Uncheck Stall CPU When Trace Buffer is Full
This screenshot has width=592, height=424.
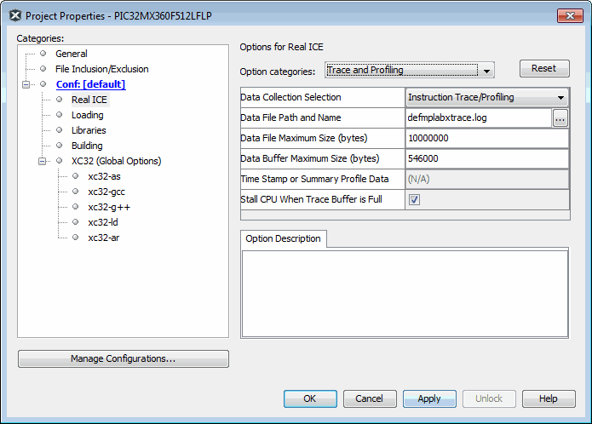pyautogui.click(x=415, y=200)
